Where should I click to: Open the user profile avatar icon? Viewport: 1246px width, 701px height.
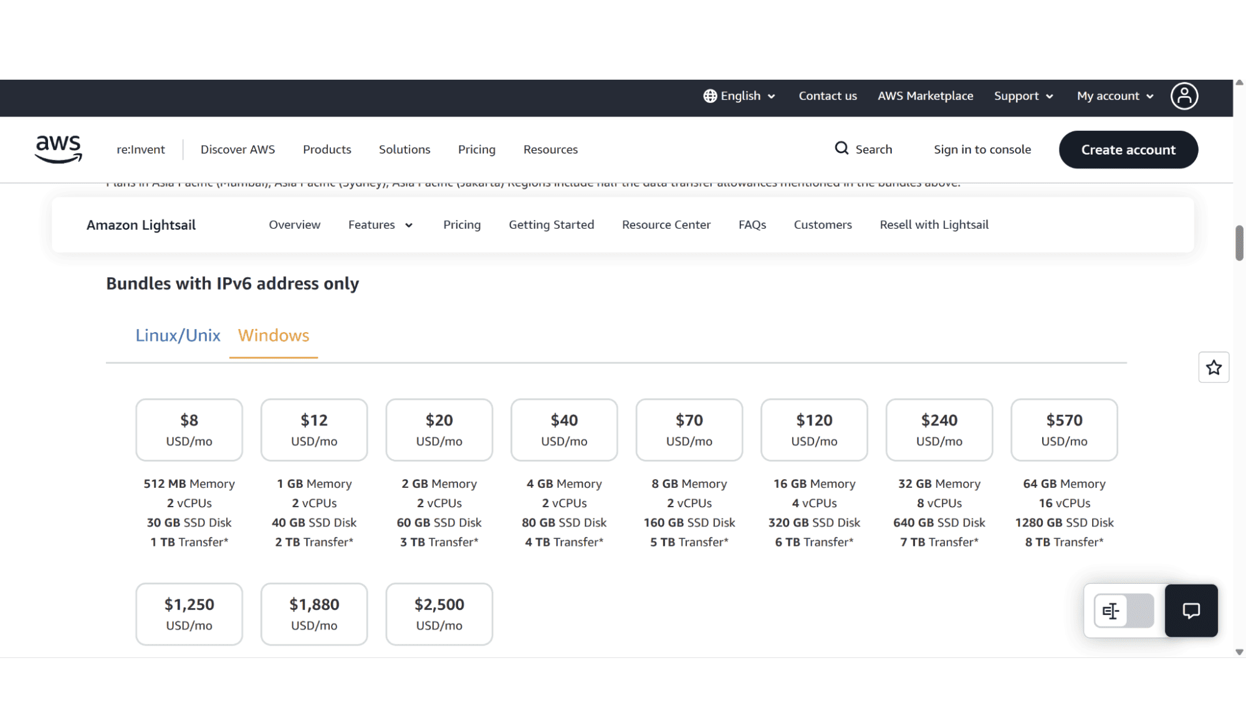[x=1184, y=96]
